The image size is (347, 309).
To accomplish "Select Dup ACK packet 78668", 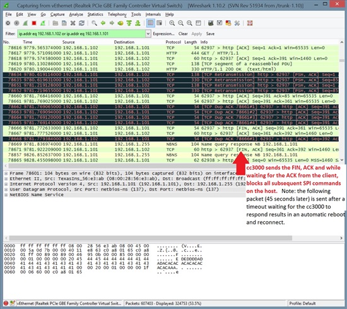I will pyautogui.click(x=170, y=139).
